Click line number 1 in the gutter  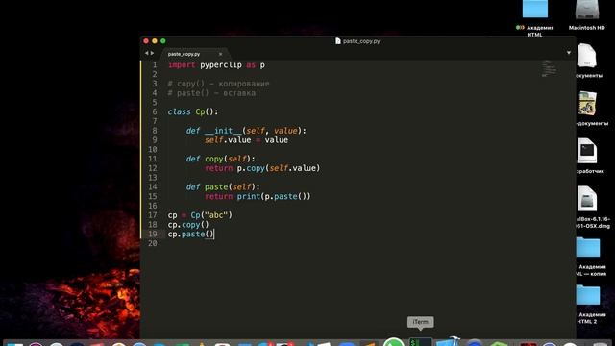(155, 65)
